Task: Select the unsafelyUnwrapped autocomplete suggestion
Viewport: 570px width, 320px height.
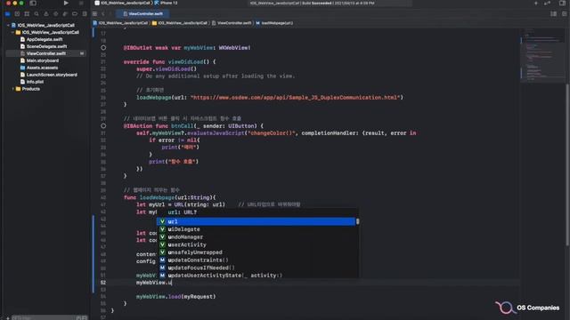Action: tap(256, 252)
